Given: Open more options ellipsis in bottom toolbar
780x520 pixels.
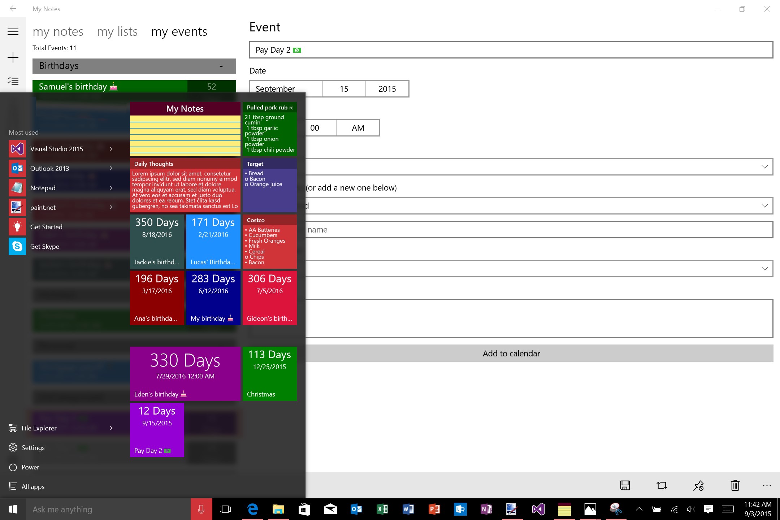Looking at the screenshot, I should coord(767,486).
